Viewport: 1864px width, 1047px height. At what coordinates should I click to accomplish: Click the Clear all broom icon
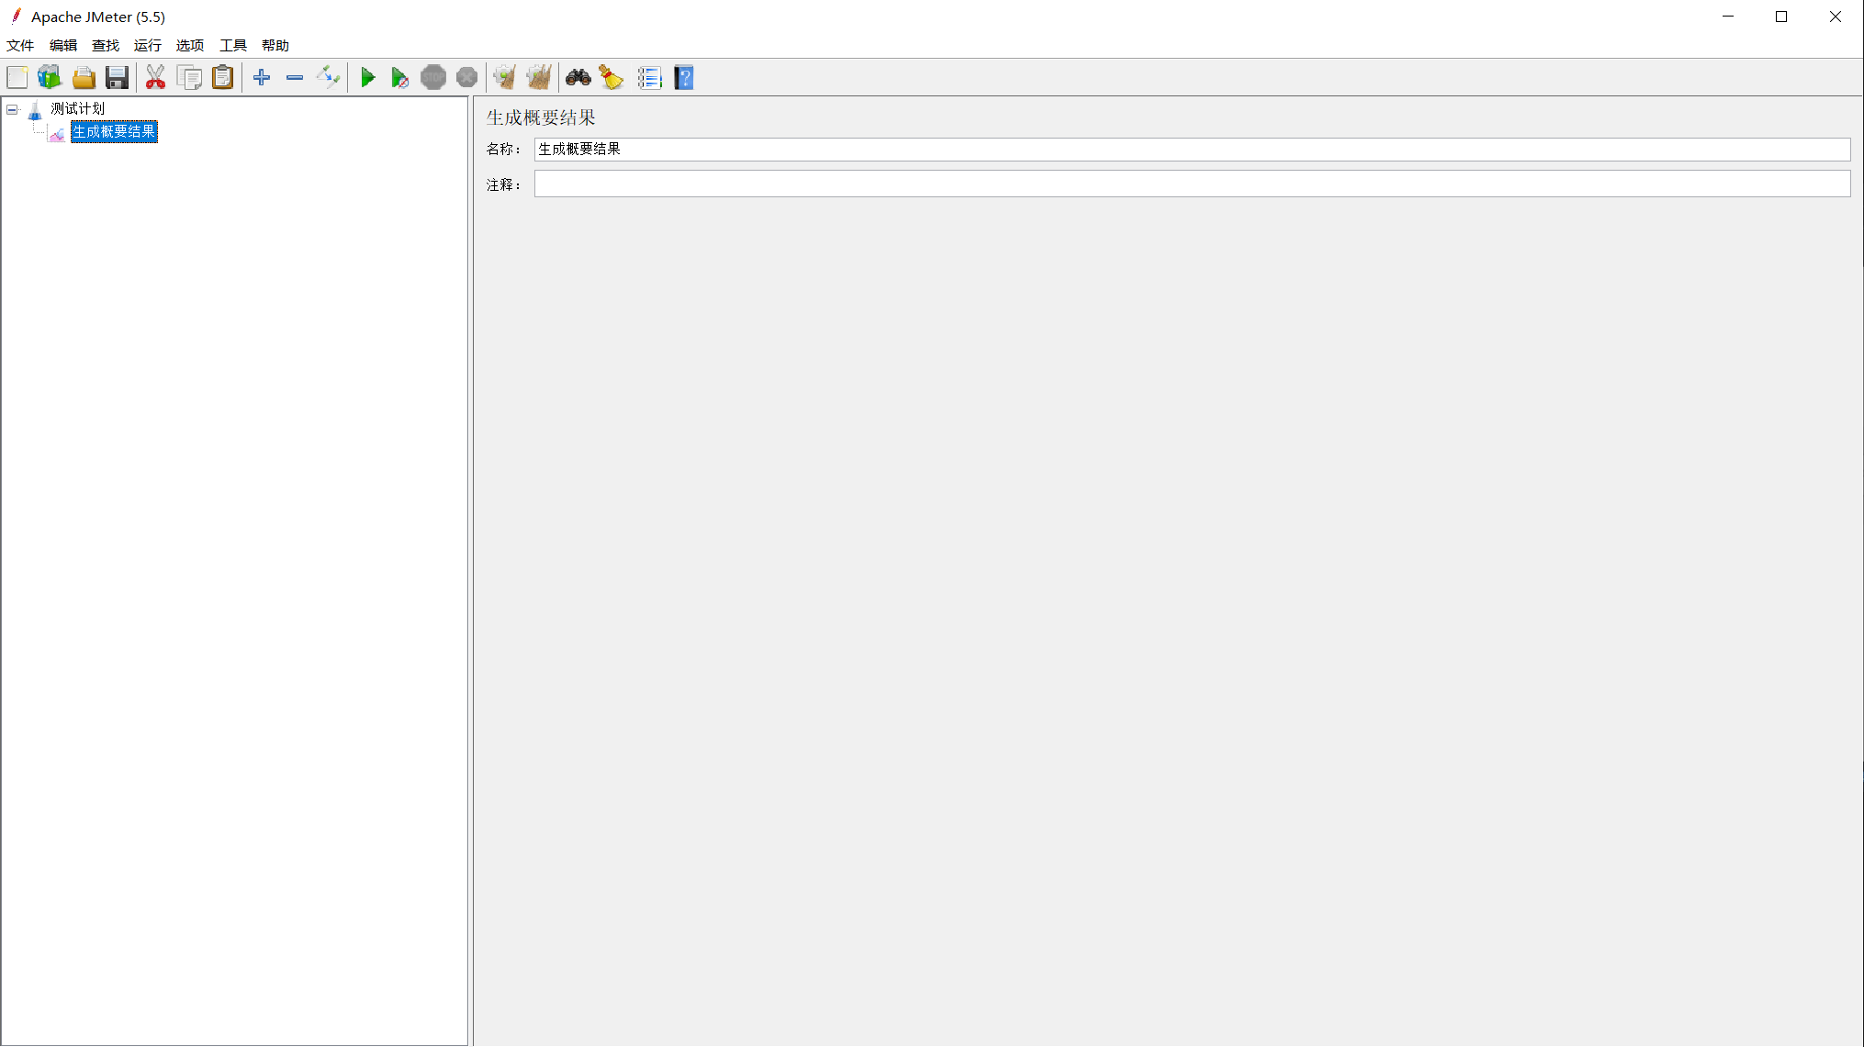click(x=539, y=78)
